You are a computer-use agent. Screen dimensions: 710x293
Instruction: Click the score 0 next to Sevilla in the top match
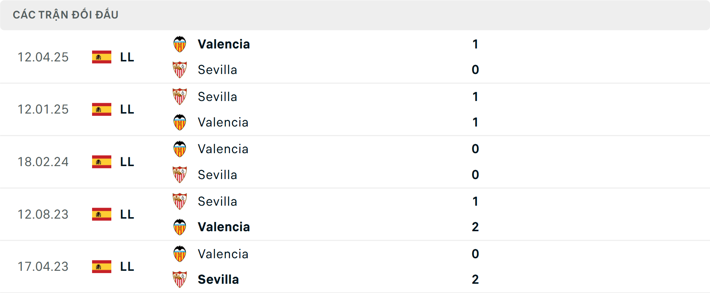tap(476, 70)
